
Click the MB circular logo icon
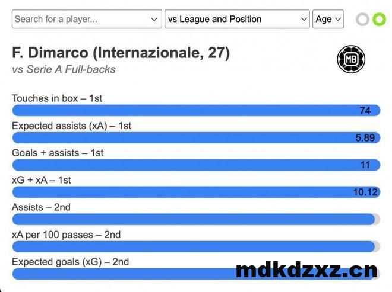coord(351,59)
